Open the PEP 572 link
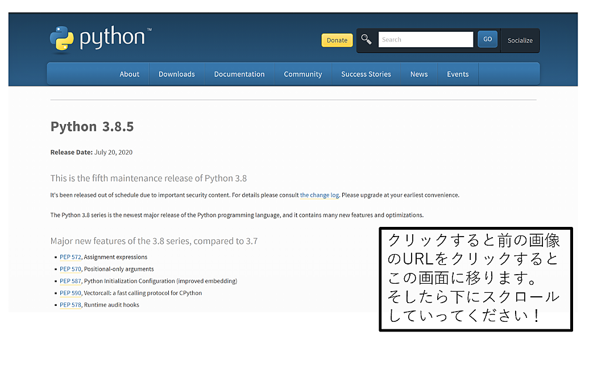Viewport: 589px width, 381px height. coord(70,257)
